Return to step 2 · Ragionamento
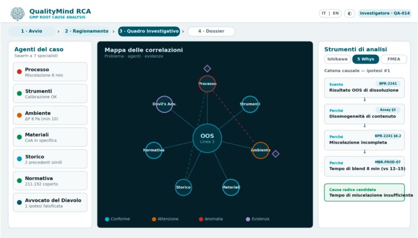 click(x=87, y=31)
